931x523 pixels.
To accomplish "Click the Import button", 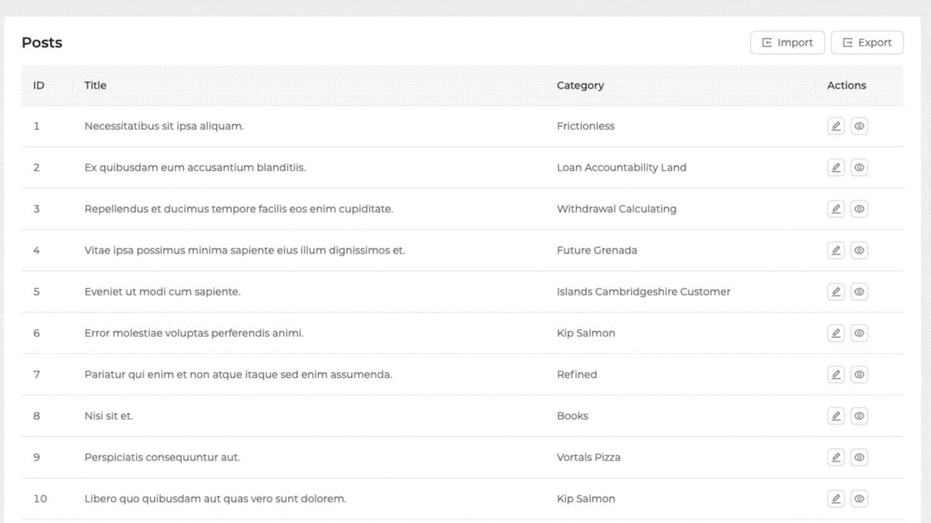I will click(x=787, y=42).
